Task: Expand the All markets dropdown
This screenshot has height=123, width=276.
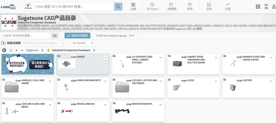Action: coord(83,43)
